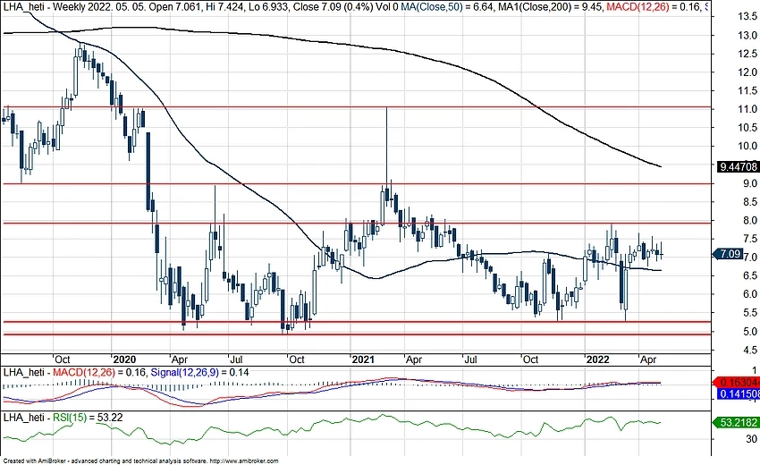Click the 'Vol 0' text in title
Screen dimensions: 760x465
(385, 7)
